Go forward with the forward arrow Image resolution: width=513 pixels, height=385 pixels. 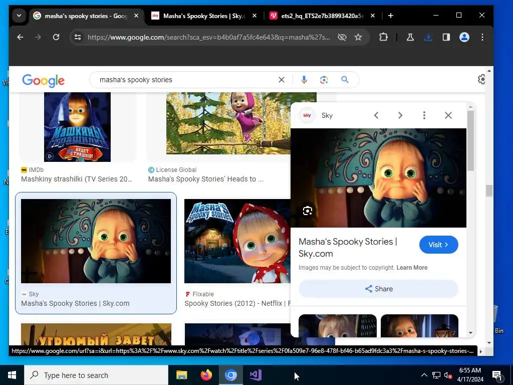pos(38,37)
